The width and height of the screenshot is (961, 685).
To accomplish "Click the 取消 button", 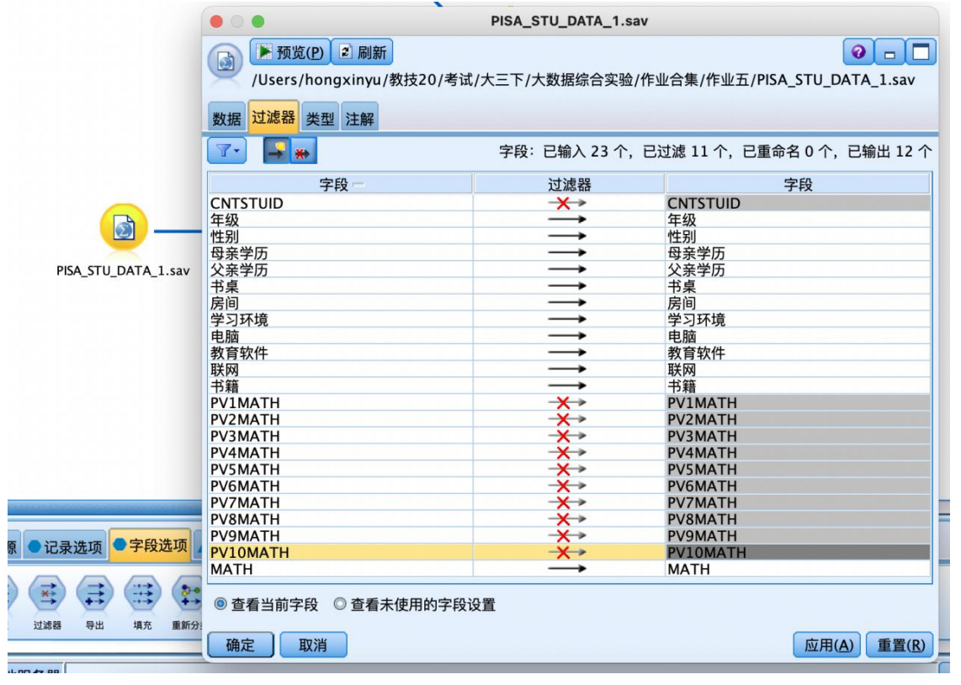I will click(x=313, y=645).
